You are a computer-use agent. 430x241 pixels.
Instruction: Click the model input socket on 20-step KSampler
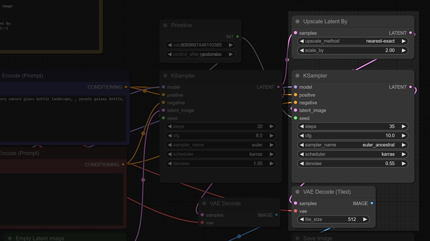(x=163, y=87)
